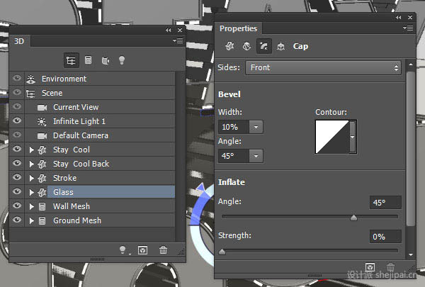The height and width of the screenshot is (287, 425).
Task: Hide the Stroke object
Action: coord(17,177)
